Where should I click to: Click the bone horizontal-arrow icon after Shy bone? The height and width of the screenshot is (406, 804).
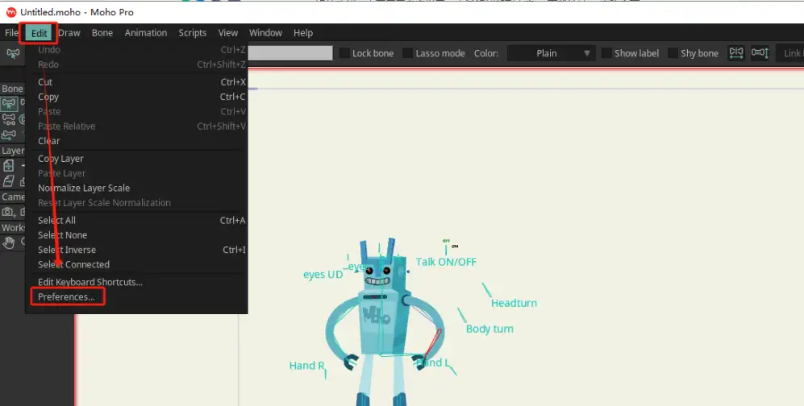pos(736,52)
